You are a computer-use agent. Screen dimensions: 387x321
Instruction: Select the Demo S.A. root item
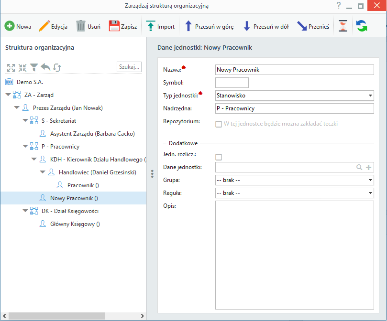coord(30,82)
